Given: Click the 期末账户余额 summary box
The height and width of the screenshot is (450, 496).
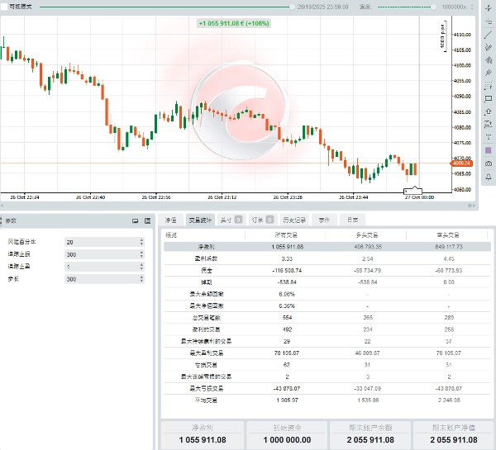Looking at the screenshot, I should tap(370, 435).
